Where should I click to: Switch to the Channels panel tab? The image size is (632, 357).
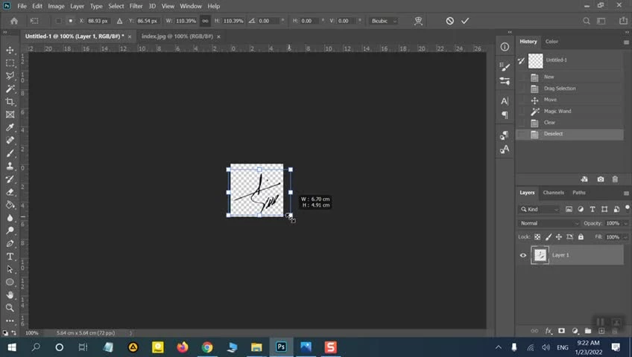pyautogui.click(x=553, y=193)
